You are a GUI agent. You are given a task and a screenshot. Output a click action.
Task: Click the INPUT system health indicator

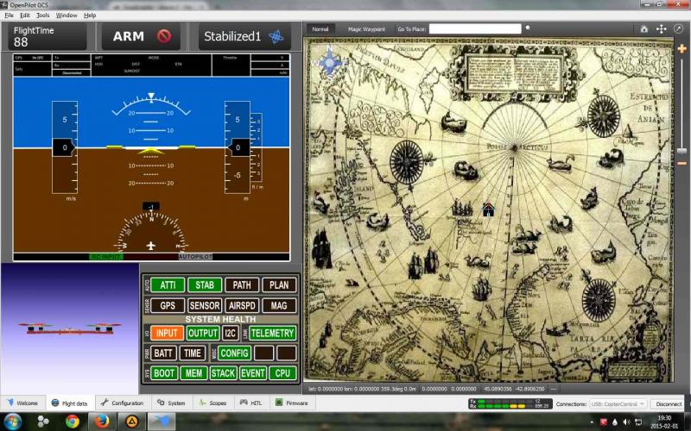pyautogui.click(x=168, y=333)
